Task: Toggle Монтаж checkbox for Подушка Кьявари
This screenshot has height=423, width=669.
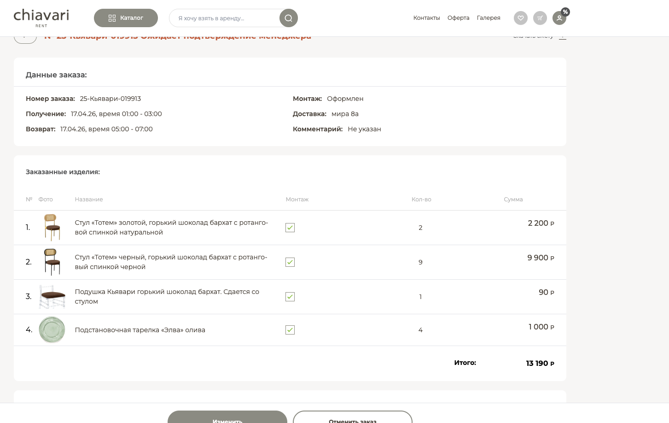Action: [x=290, y=297]
